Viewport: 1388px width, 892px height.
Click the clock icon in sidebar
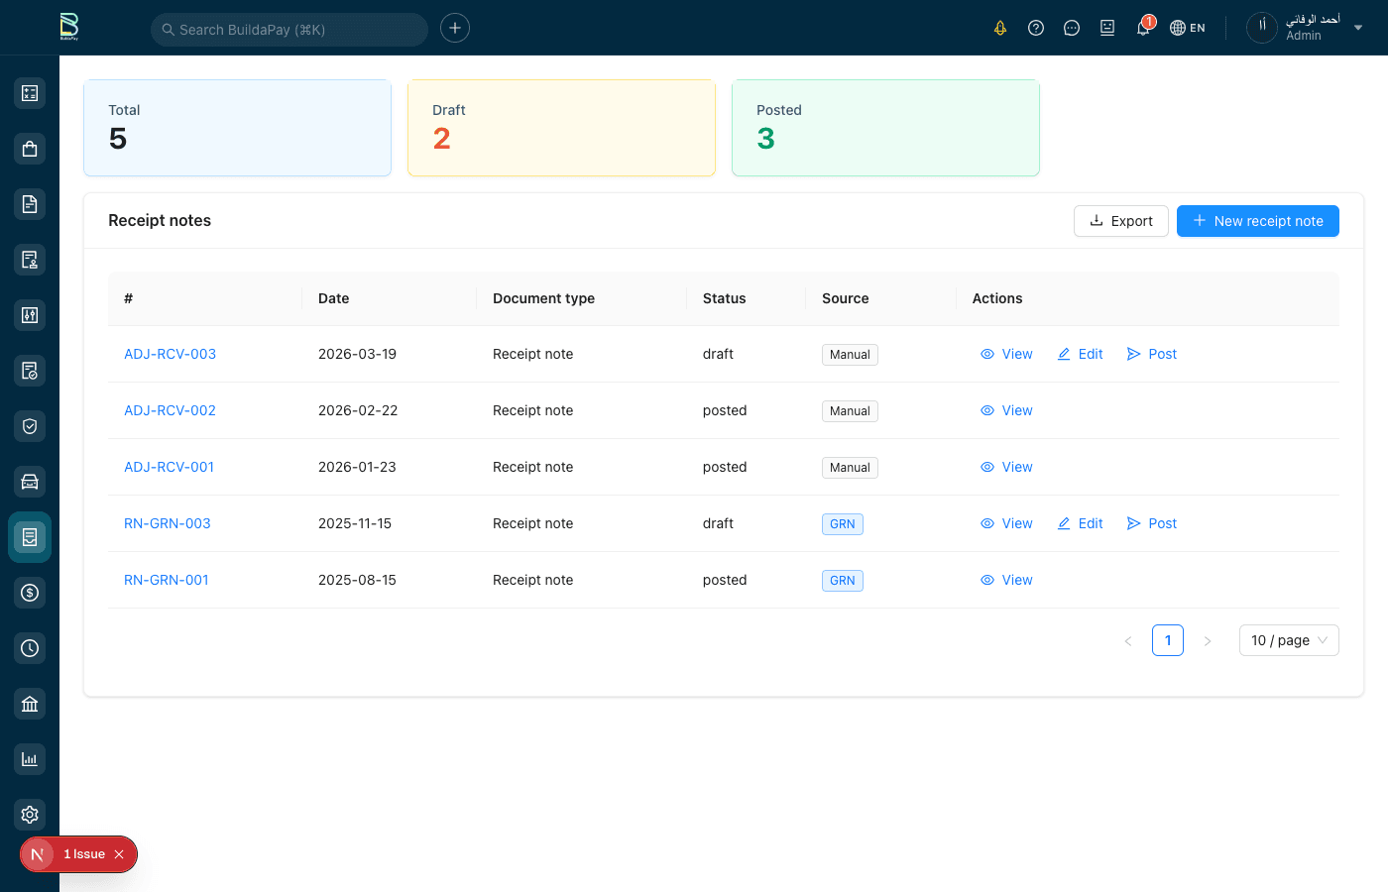click(x=30, y=648)
